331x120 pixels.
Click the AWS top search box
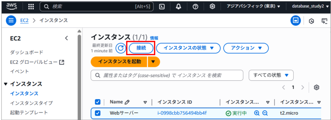tap(97, 6)
